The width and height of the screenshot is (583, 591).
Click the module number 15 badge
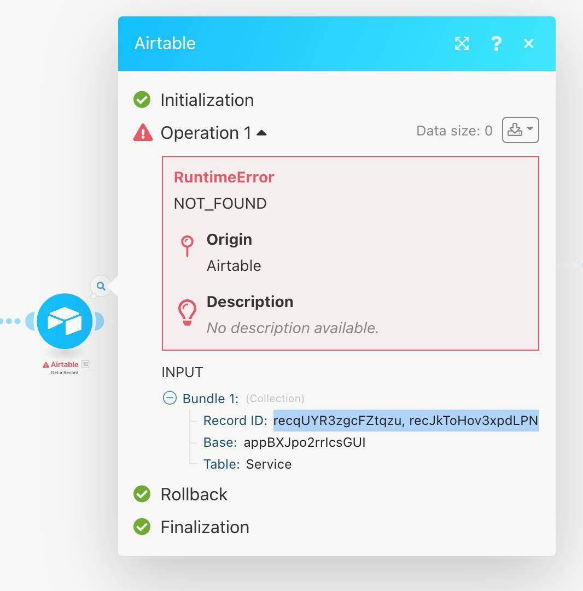(x=86, y=364)
